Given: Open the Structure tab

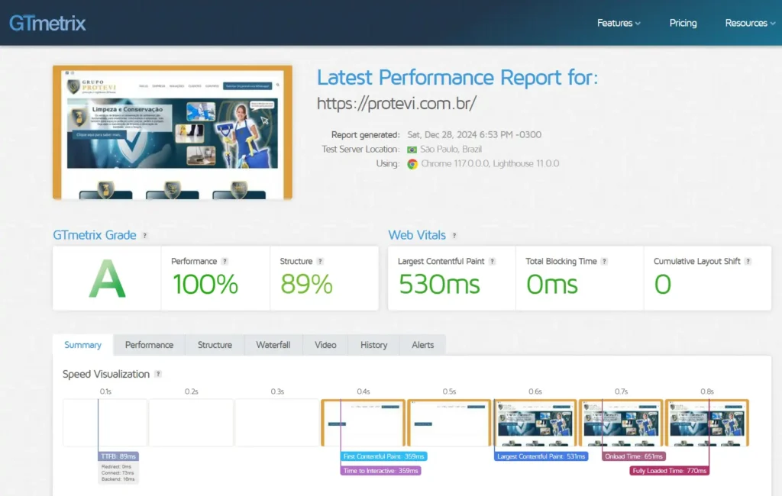Looking at the screenshot, I should click(215, 345).
